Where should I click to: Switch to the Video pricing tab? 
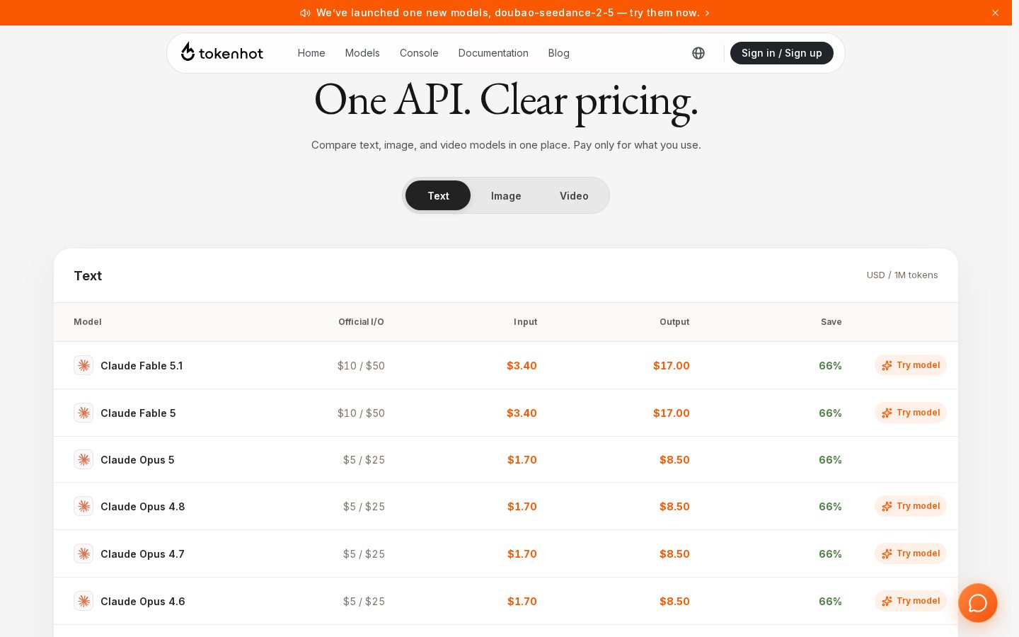pyautogui.click(x=574, y=195)
